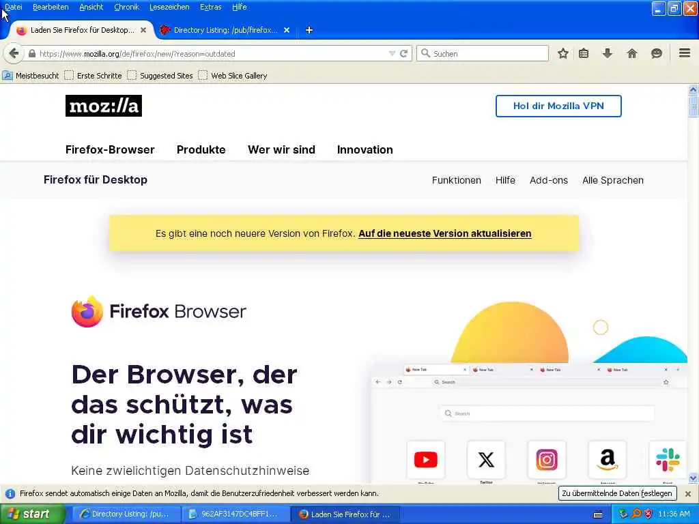The width and height of the screenshot is (699, 524).
Task: Click the X (Twitter) tile in preview
Action: (486, 459)
